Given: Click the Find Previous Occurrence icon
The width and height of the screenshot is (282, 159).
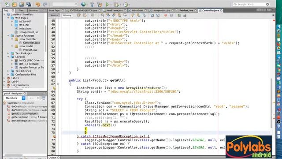Looking at the screenshot, I should (108, 15).
